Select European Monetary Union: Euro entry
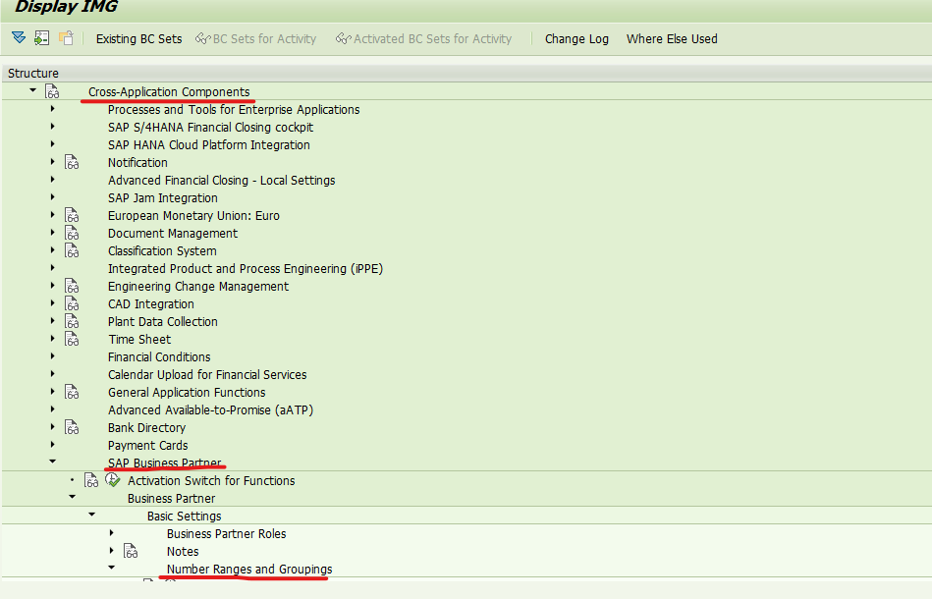The width and height of the screenshot is (932, 599). coord(193,215)
